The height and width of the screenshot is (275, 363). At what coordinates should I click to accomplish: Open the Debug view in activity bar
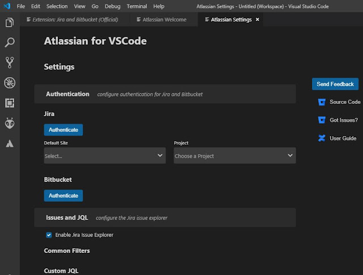10,83
